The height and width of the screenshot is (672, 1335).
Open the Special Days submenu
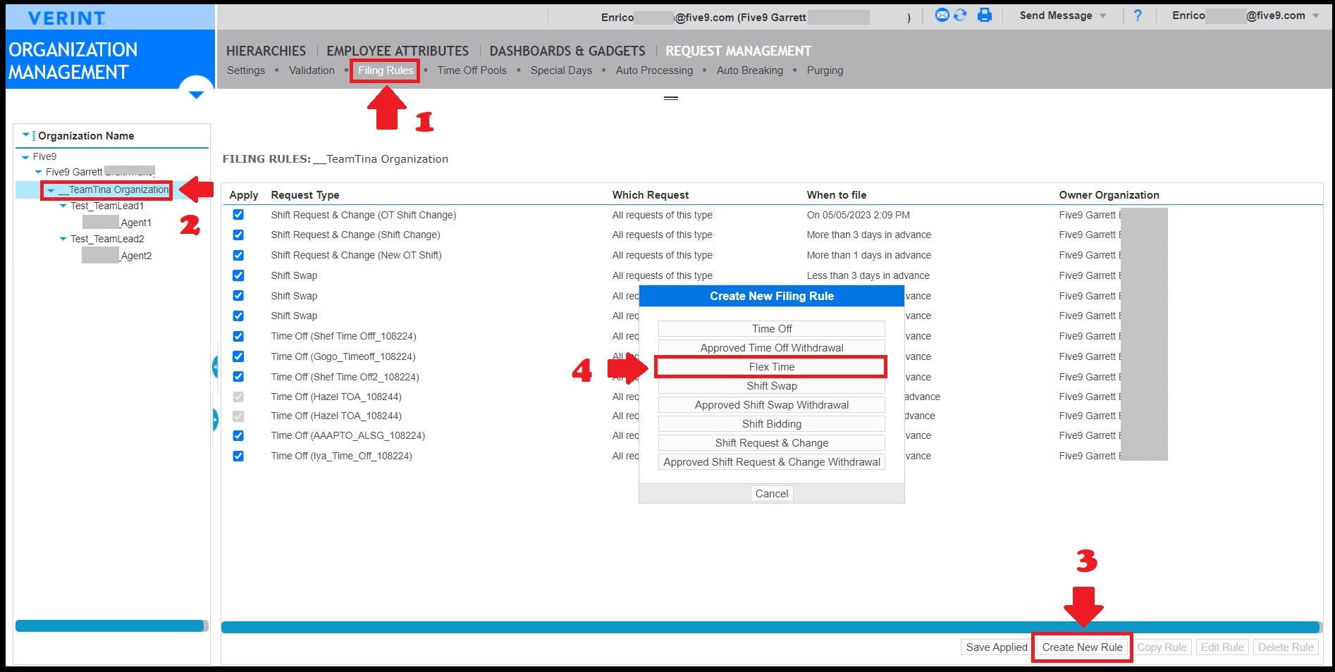point(561,70)
